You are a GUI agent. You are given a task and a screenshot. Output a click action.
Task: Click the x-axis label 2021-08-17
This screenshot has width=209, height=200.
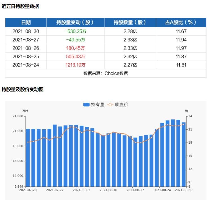coord(135,190)
